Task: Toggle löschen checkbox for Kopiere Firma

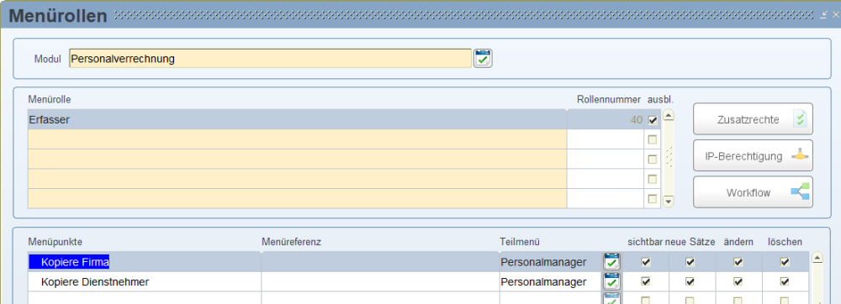Action: [x=785, y=262]
